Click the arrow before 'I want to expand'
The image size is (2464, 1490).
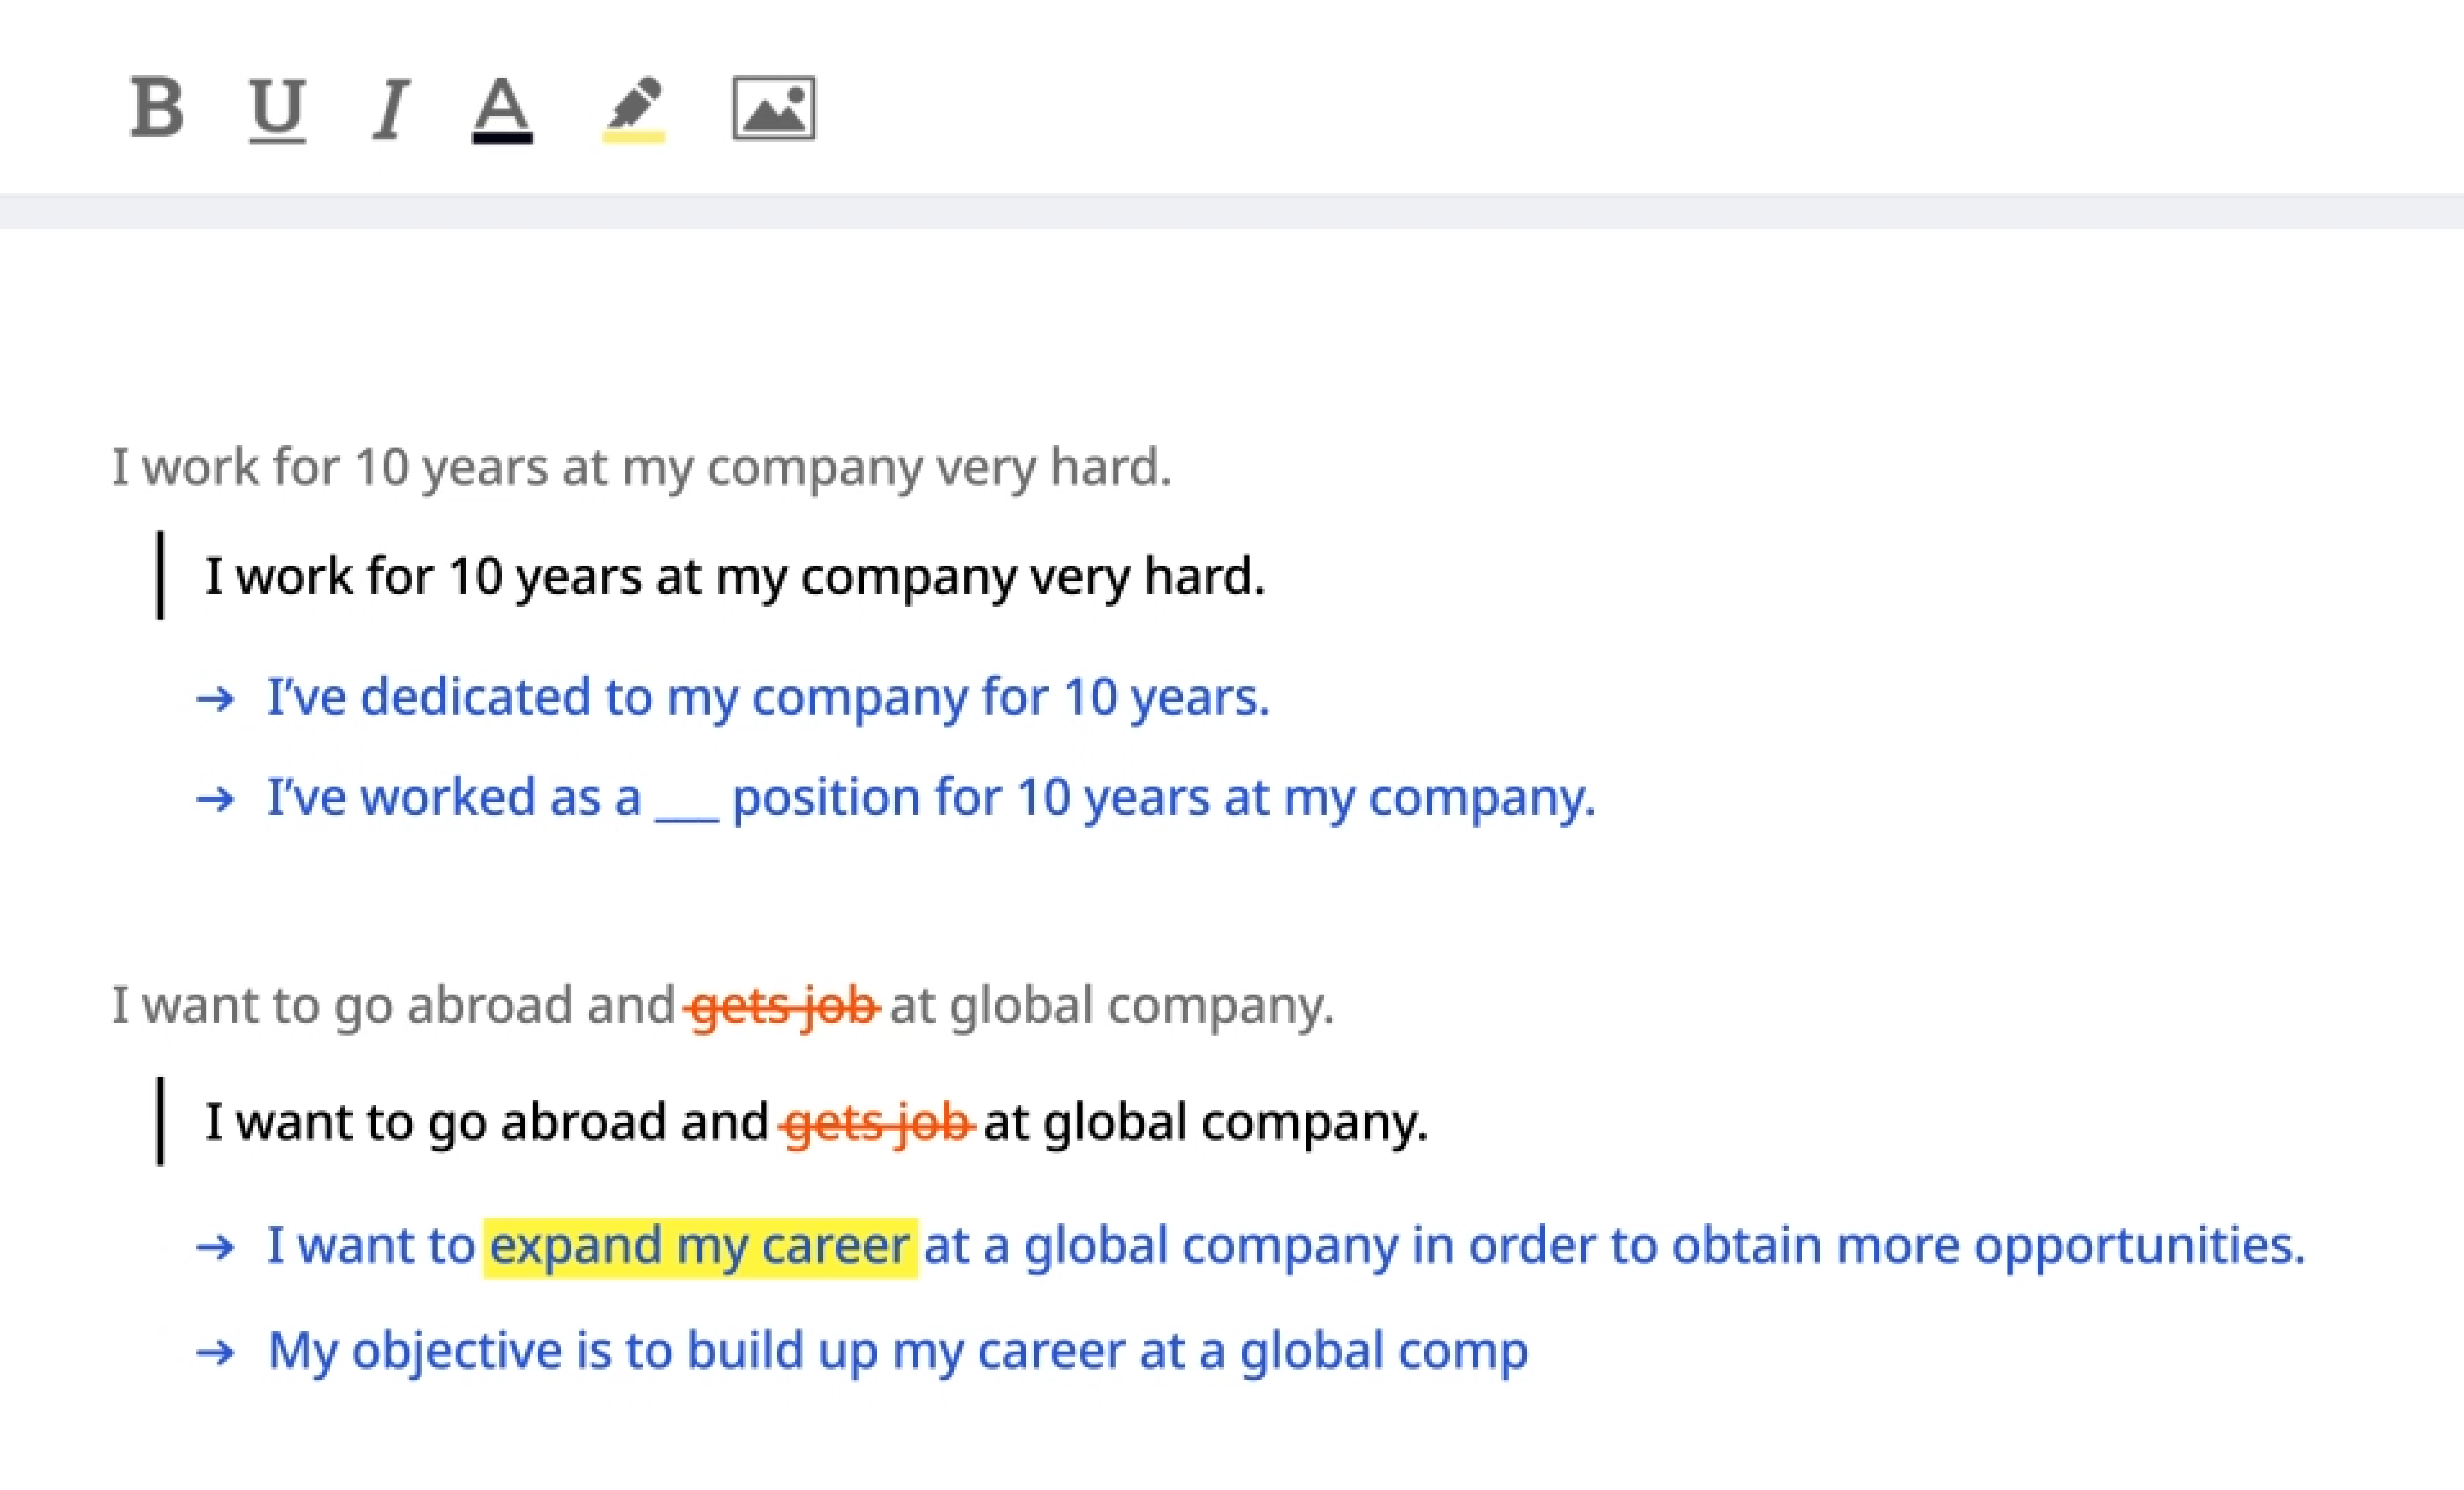pyautogui.click(x=215, y=1247)
